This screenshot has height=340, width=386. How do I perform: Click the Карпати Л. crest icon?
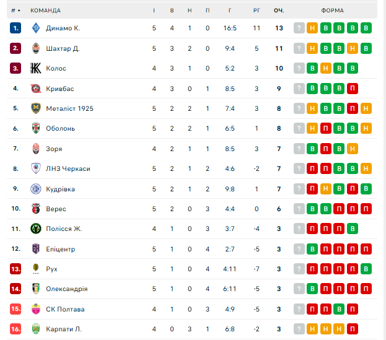click(35, 329)
